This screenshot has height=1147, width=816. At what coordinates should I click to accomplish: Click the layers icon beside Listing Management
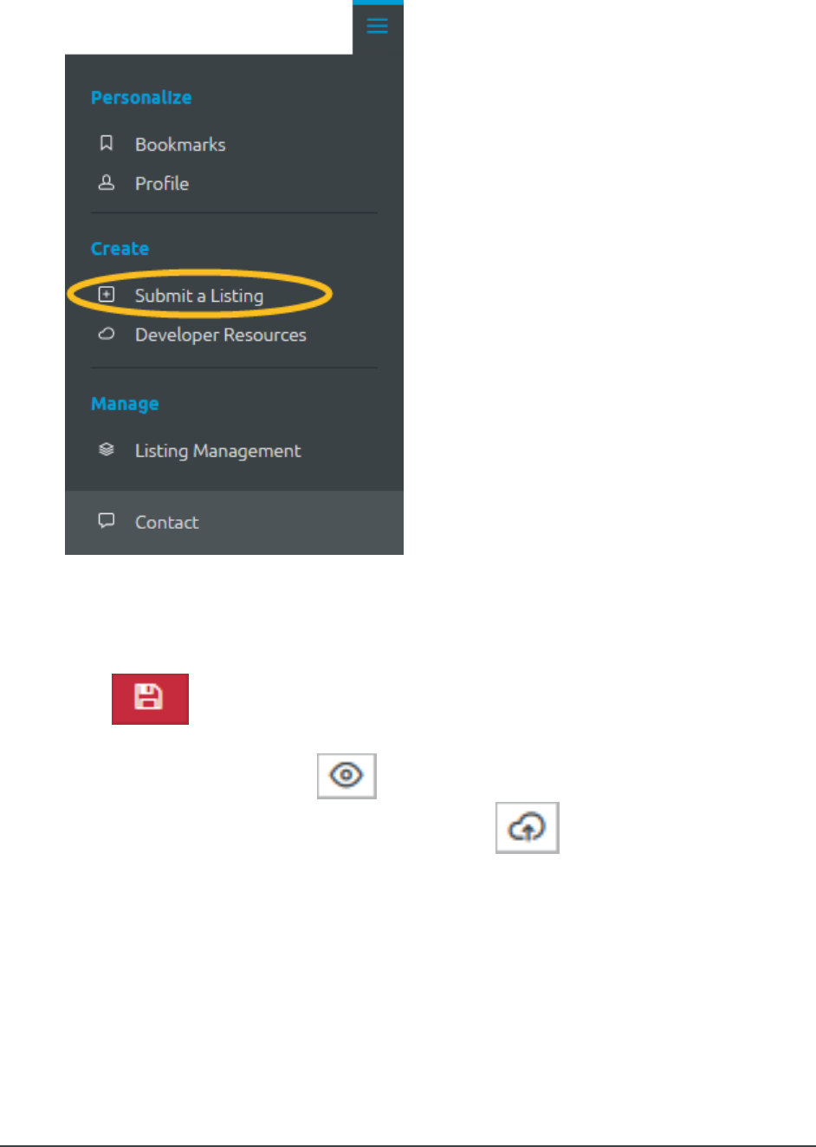tap(107, 449)
